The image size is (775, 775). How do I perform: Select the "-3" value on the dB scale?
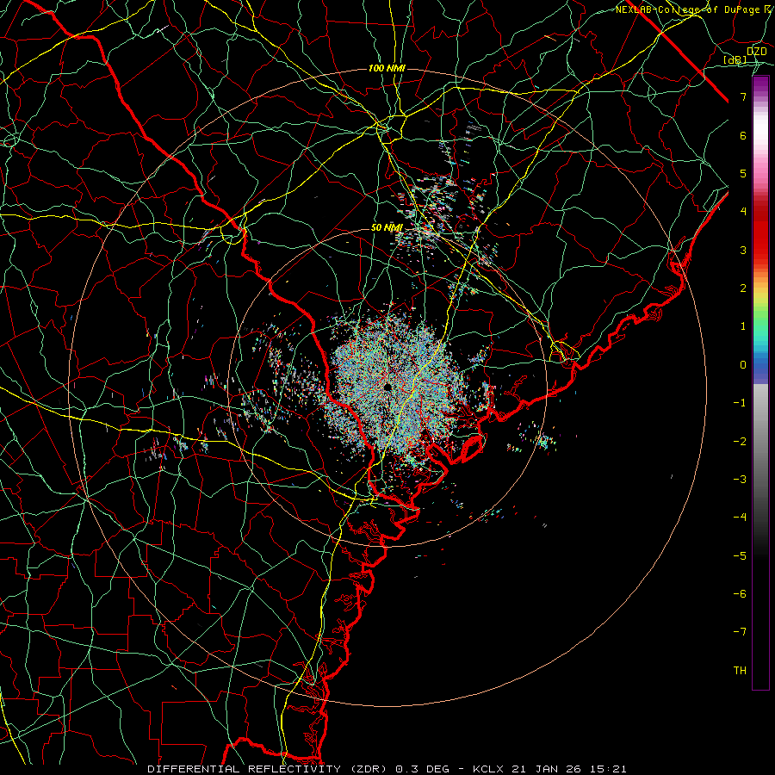click(x=740, y=480)
